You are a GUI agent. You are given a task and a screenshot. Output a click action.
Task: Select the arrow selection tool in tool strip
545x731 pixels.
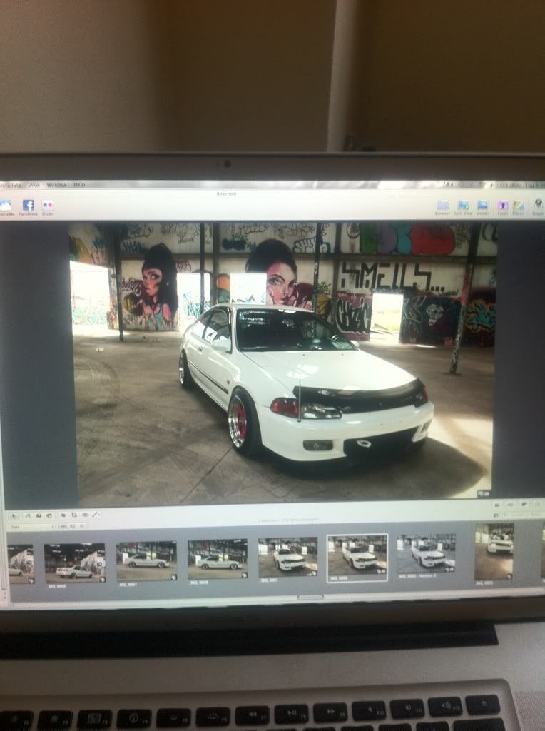14,514
